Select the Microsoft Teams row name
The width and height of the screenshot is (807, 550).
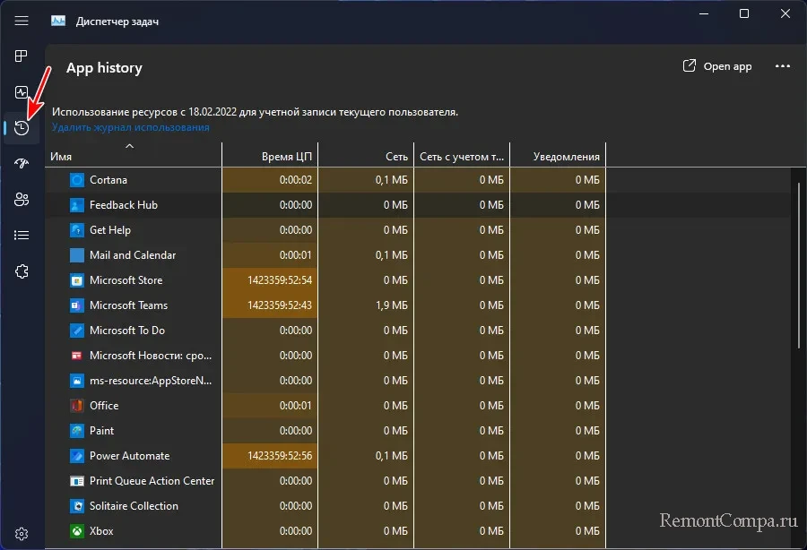click(x=128, y=305)
